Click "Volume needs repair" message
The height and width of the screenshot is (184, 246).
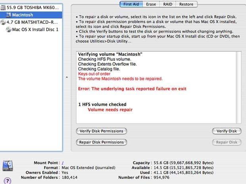click(x=110, y=110)
